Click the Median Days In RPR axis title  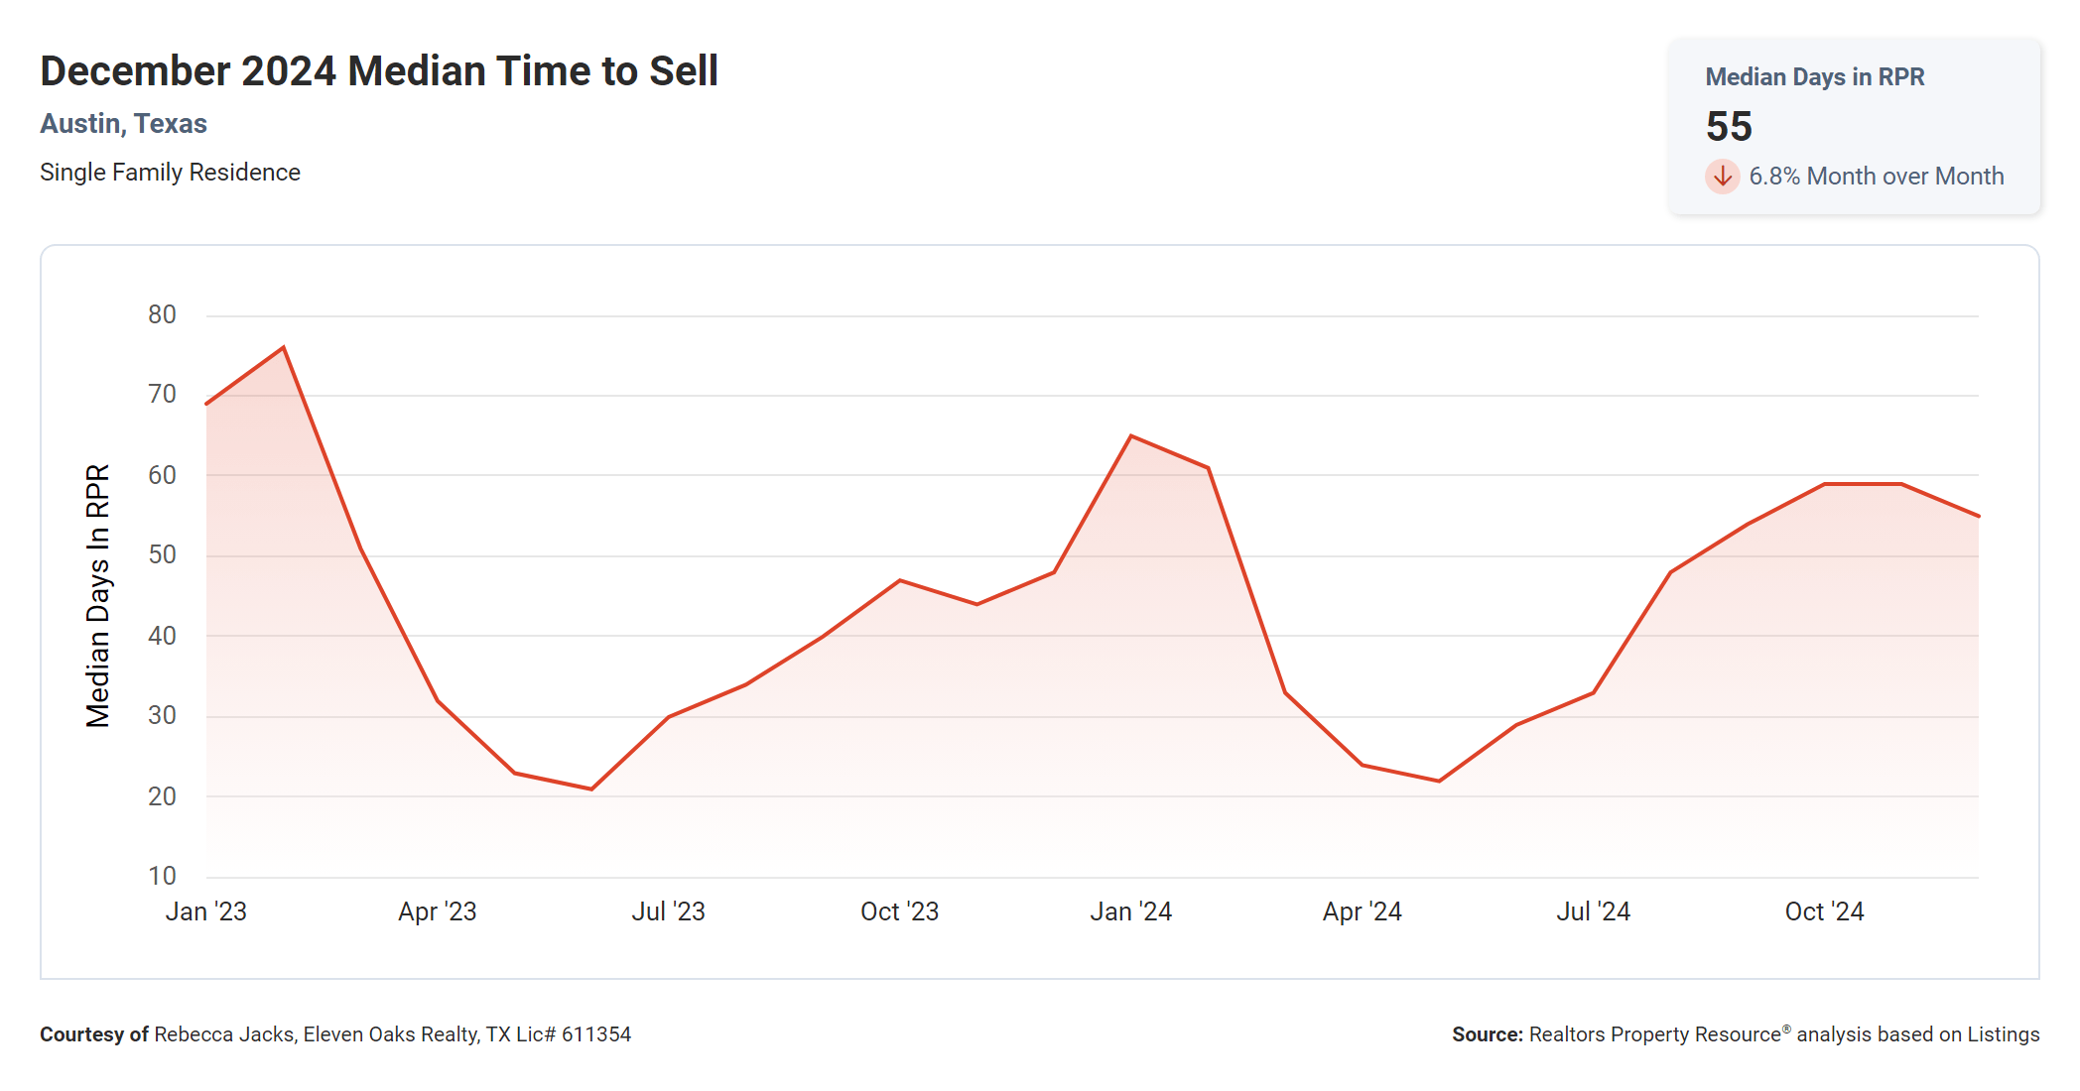(98, 596)
